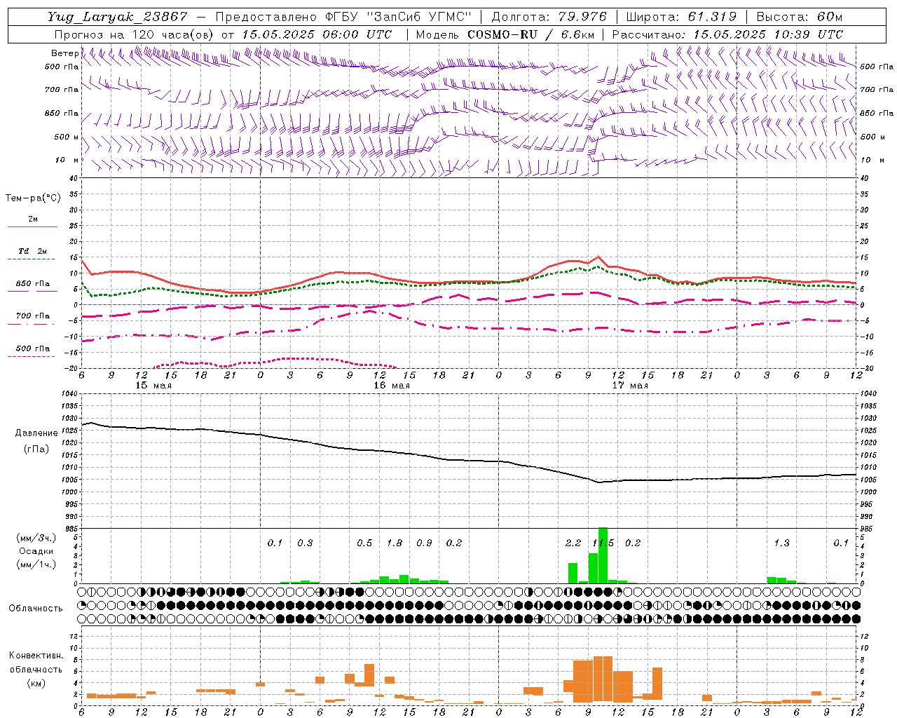897x718 pixels.
Task: Click the left 500 м wind level label
Action: [x=67, y=137]
